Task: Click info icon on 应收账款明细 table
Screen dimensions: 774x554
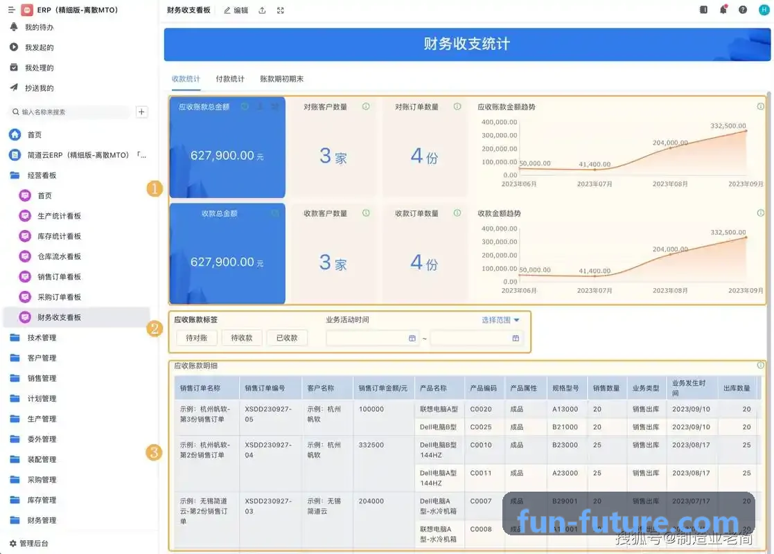Action: coord(760,365)
